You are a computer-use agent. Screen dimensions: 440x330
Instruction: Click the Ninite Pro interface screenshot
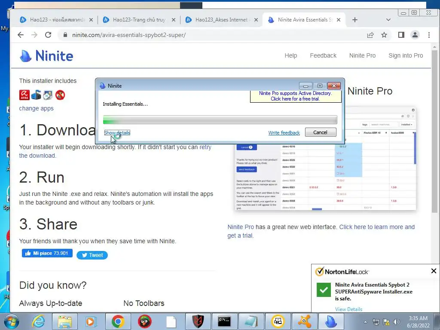[325, 159]
